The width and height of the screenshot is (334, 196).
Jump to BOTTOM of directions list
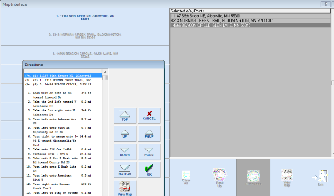125,170
